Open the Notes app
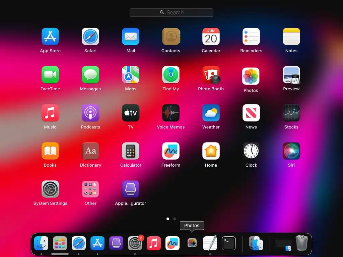Viewport: 343px width, 257px height. tap(291, 36)
